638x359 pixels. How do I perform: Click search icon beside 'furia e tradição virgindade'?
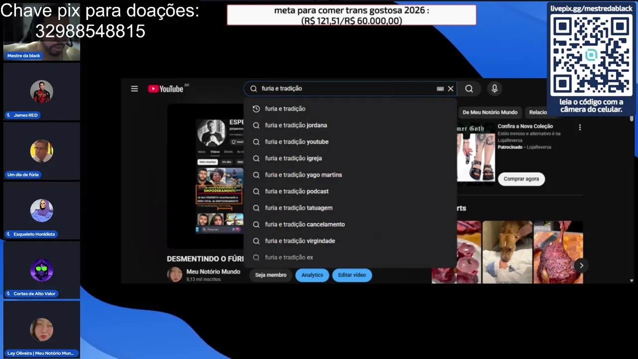pyautogui.click(x=256, y=241)
